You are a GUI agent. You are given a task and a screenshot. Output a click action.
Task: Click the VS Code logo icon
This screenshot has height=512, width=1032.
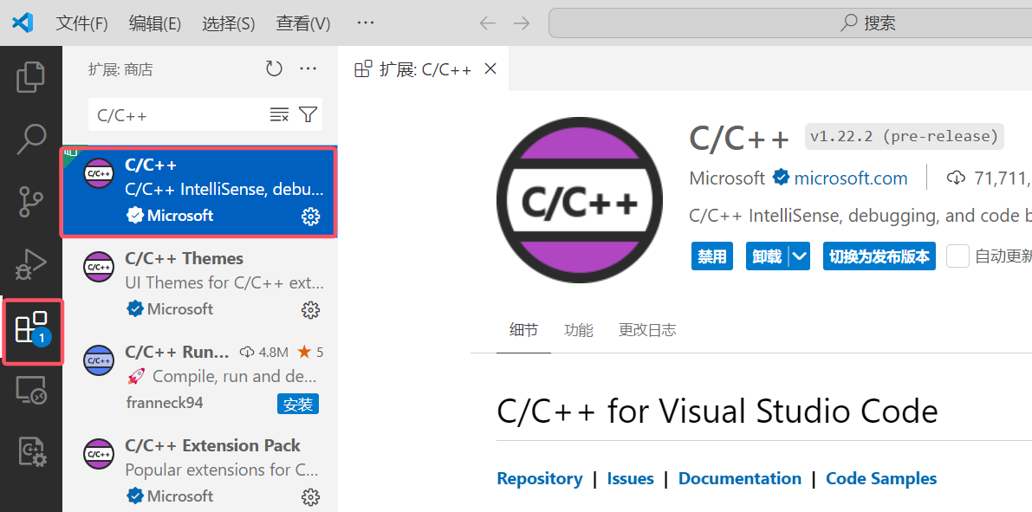[23, 23]
